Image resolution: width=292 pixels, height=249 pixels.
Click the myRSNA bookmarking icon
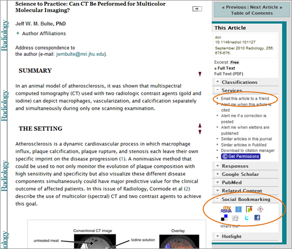[226, 209]
